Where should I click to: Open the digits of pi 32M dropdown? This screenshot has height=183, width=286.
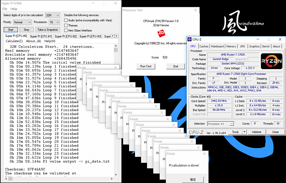(x=52, y=15)
